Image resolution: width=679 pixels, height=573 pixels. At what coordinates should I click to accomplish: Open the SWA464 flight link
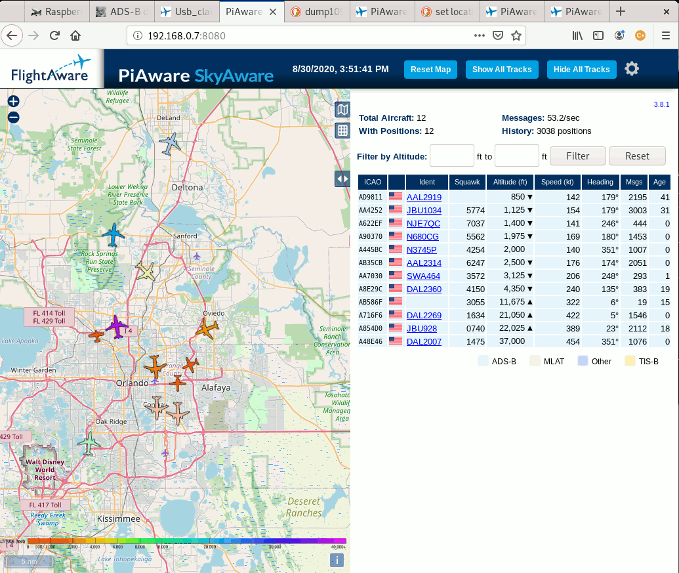coord(423,276)
